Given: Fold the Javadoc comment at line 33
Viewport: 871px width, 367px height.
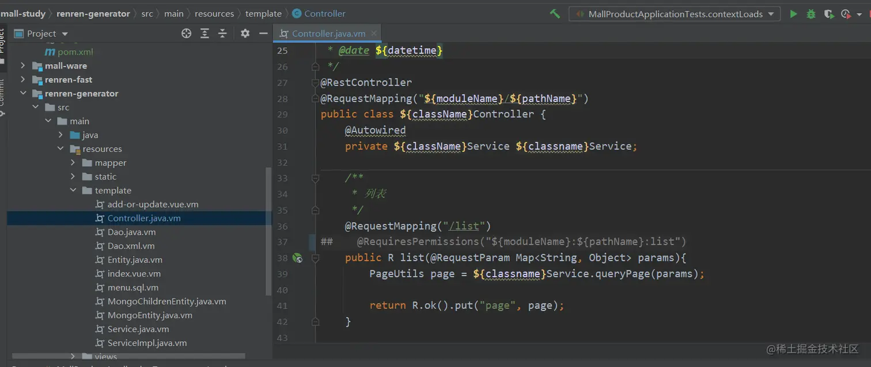Looking at the screenshot, I should coord(315,178).
